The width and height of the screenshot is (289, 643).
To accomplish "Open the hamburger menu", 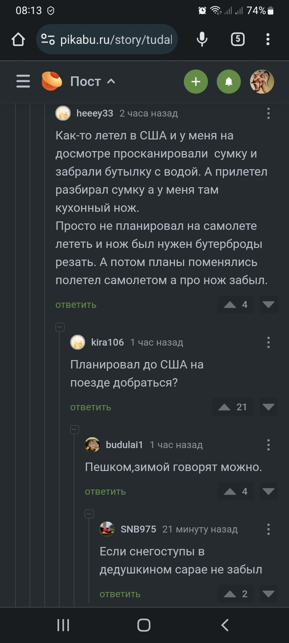I will (x=23, y=81).
